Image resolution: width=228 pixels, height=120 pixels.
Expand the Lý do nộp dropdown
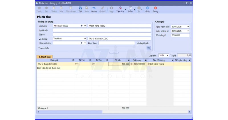point(85,39)
